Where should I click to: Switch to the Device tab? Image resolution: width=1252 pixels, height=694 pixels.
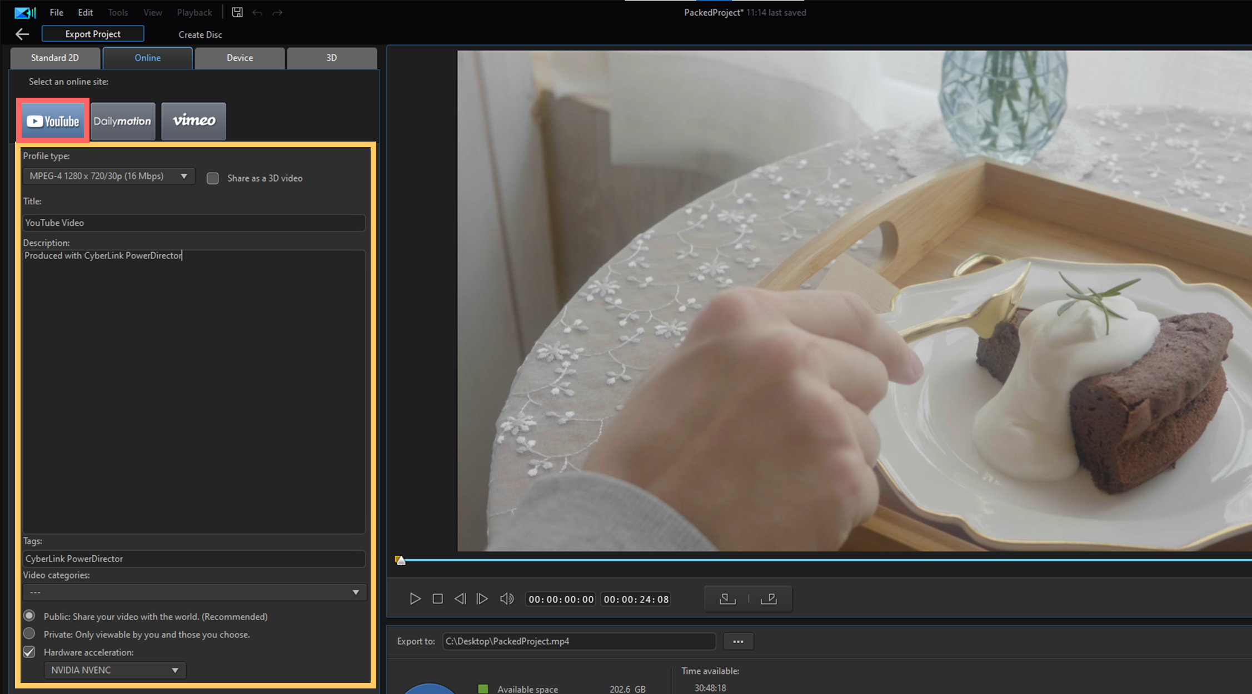[x=240, y=58]
